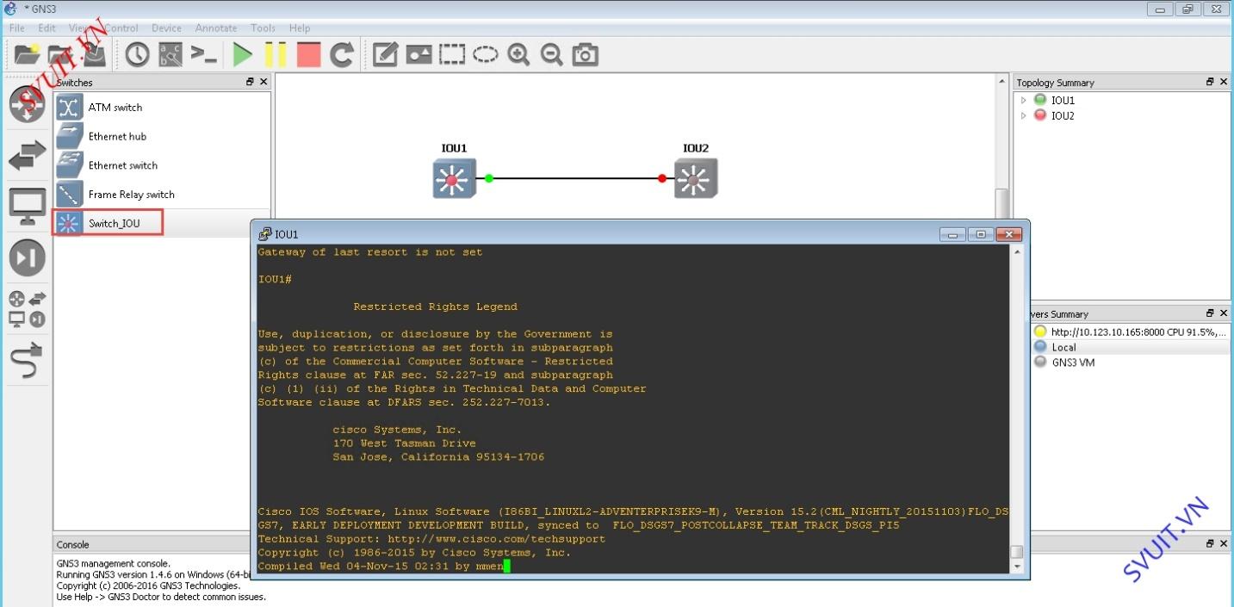Click the Zoom out magnifier icon
The width and height of the screenshot is (1234, 607).
click(x=552, y=55)
